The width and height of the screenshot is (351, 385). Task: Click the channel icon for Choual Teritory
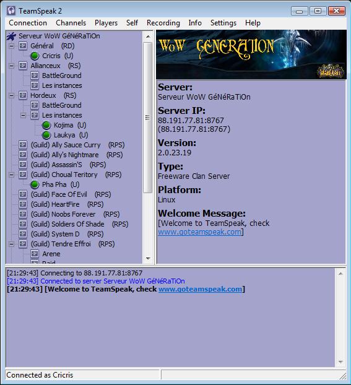coord(23,175)
